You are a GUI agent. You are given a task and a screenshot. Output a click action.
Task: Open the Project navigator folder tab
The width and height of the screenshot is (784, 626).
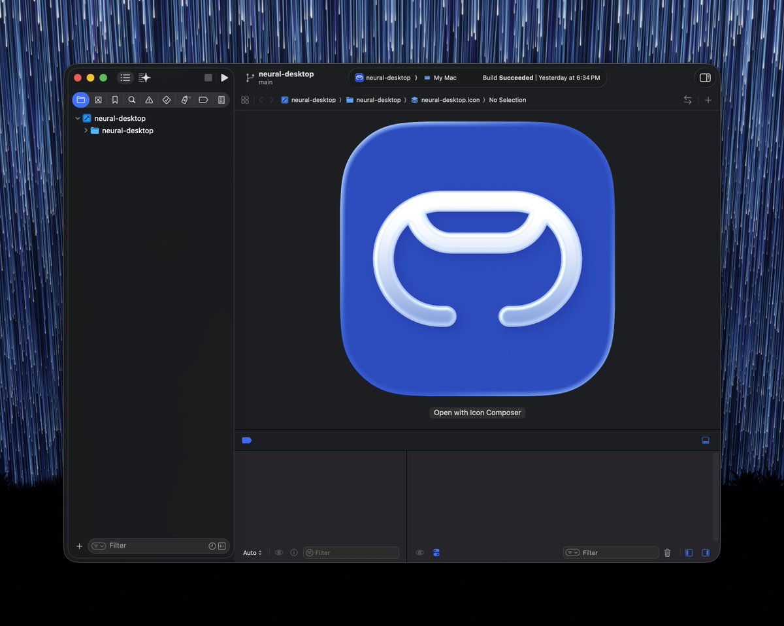point(80,100)
